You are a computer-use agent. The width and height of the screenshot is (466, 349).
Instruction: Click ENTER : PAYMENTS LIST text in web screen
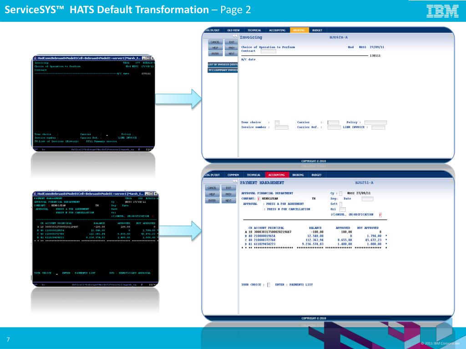[x=294, y=285]
